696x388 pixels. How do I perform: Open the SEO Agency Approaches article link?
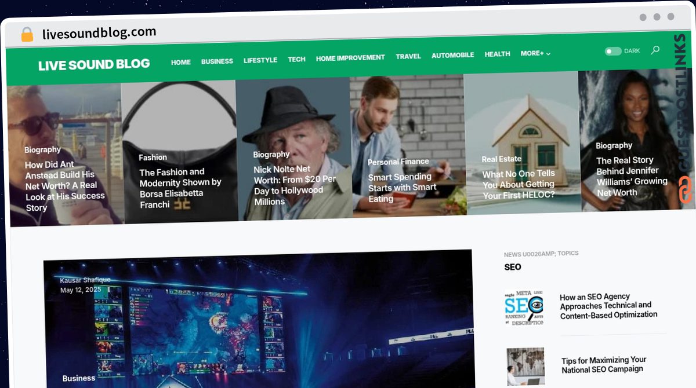click(608, 306)
